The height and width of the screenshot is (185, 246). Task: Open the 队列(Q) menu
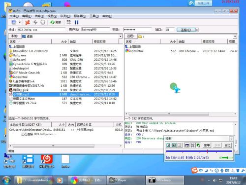click(65, 16)
